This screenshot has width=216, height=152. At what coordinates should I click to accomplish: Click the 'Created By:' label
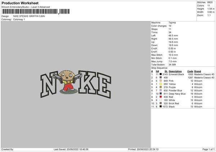pyautogui.click(x=8, y=149)
